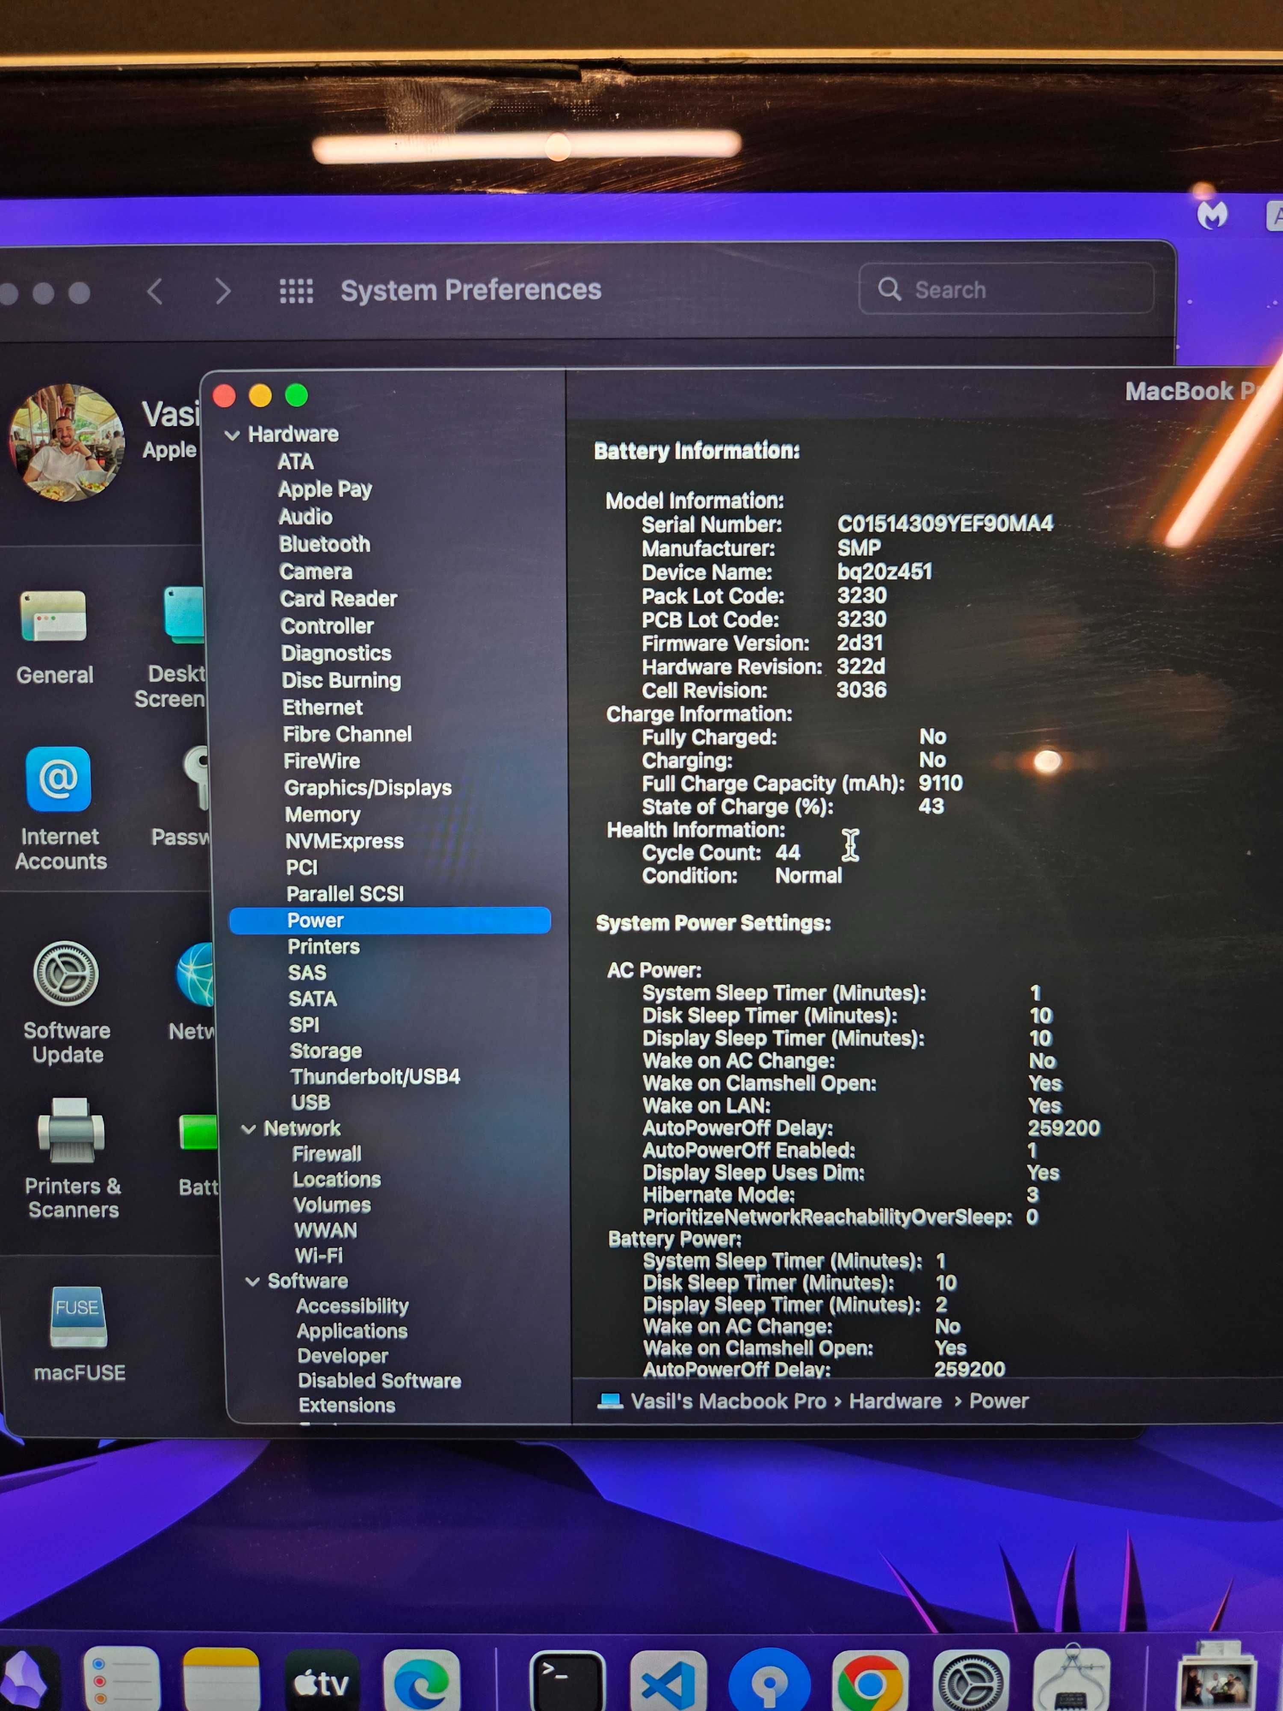Select Apple Pay in the sidebar
1283x1711 pixels.
[x=325, y=490]
